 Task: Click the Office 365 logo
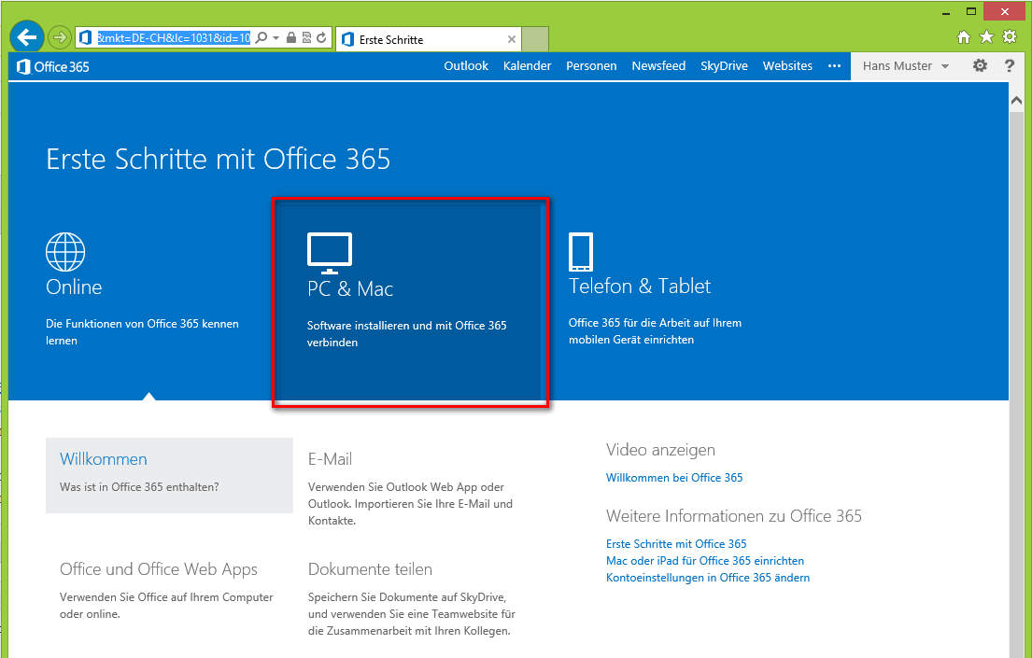(x=52, y=66)
